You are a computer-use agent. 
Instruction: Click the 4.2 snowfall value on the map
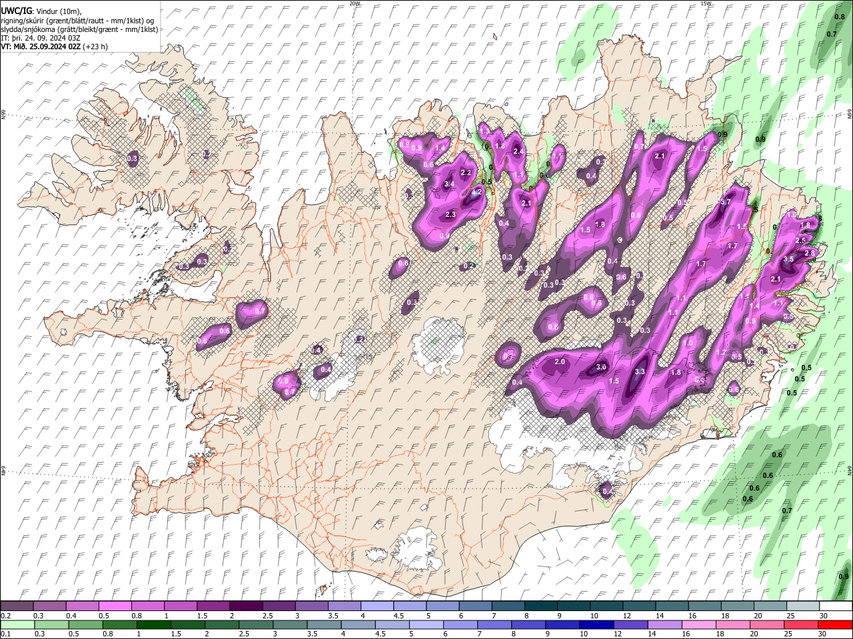point(476,192)
